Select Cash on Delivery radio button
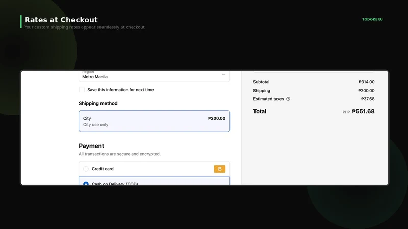The width and height of the screenshot is (408, 229). (86, 183)
